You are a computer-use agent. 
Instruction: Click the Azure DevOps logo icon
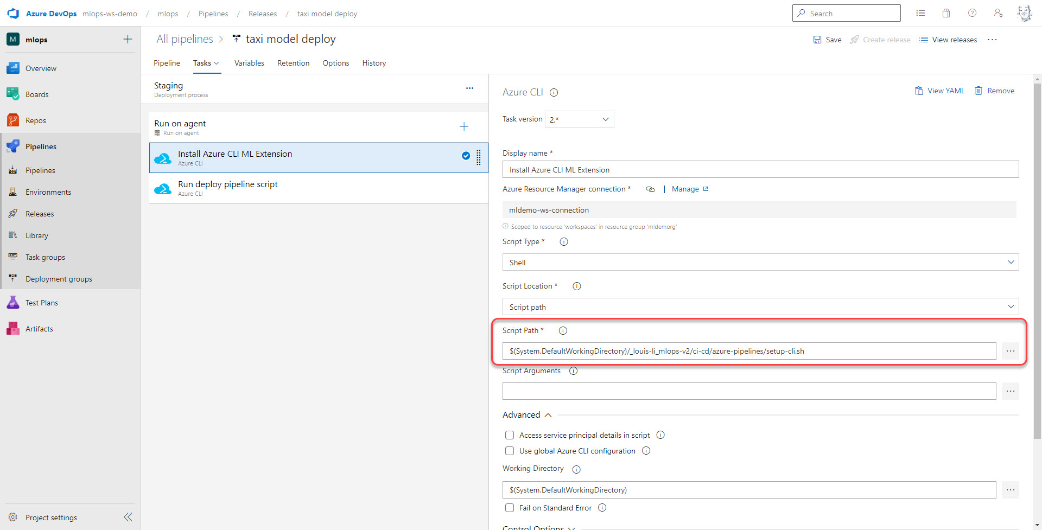(x=13, y=14)
